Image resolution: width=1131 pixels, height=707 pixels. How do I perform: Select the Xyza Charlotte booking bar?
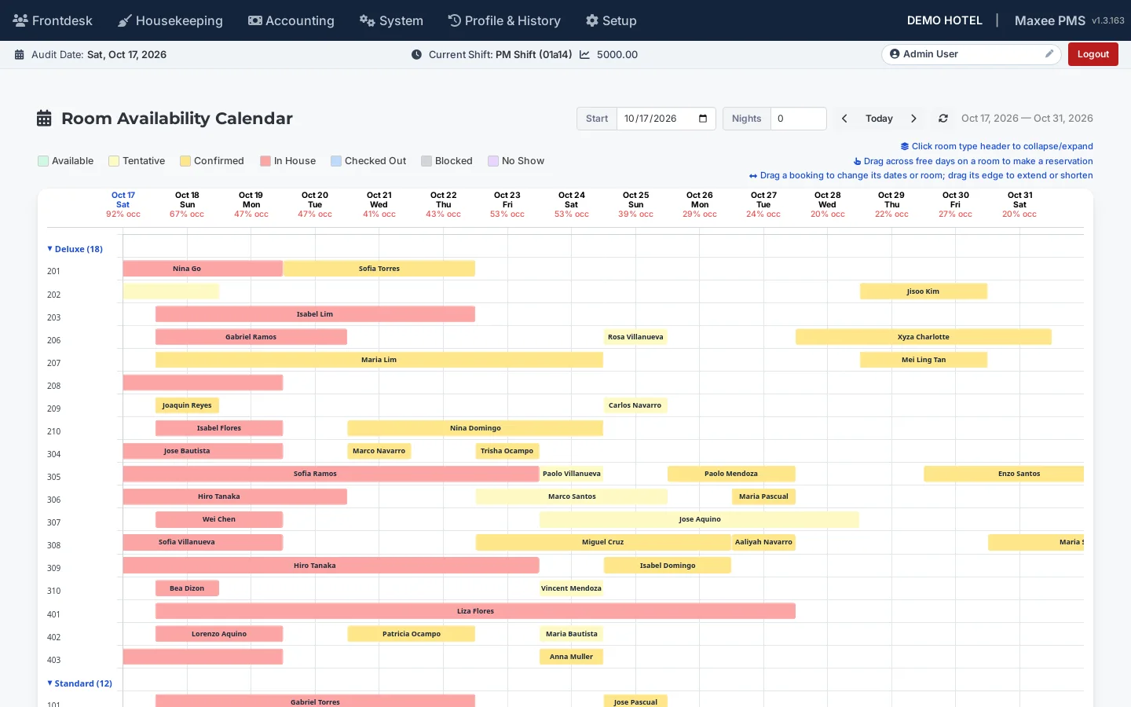pos(924,337)
